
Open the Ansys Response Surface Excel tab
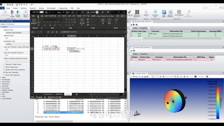(105, 16)
